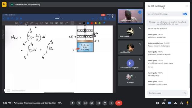Click the search icon in notes app header

(x=13, y=19)
